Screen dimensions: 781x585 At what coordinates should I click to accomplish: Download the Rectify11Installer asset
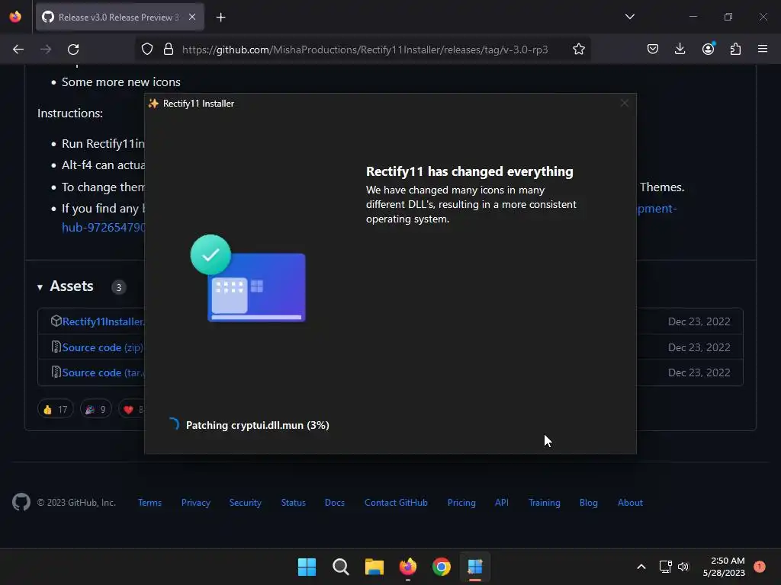coord(103,322)
